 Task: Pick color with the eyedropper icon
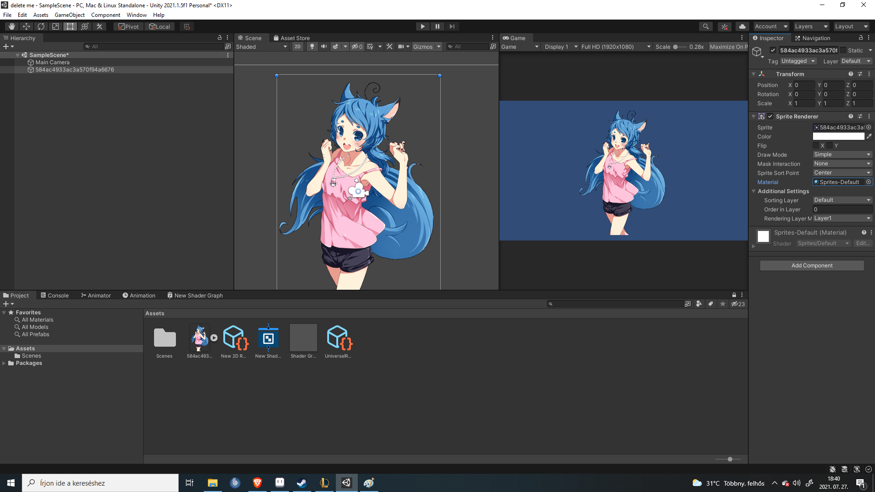pos(869,136)
